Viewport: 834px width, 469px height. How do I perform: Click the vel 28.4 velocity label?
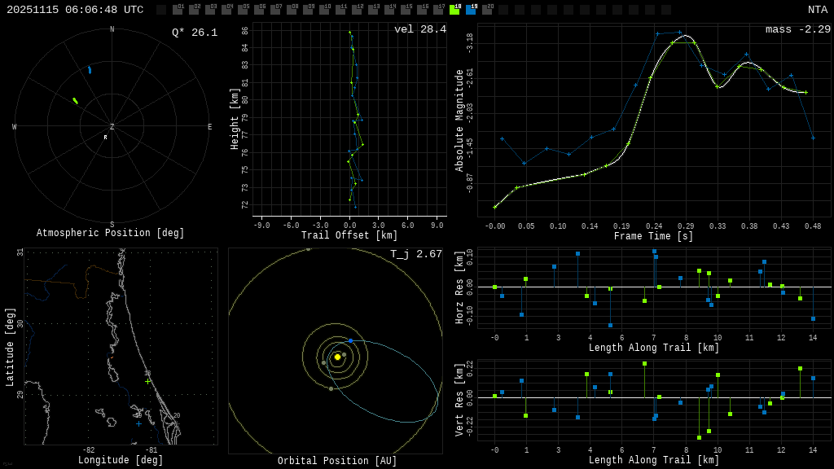click(x=419, y=29)
